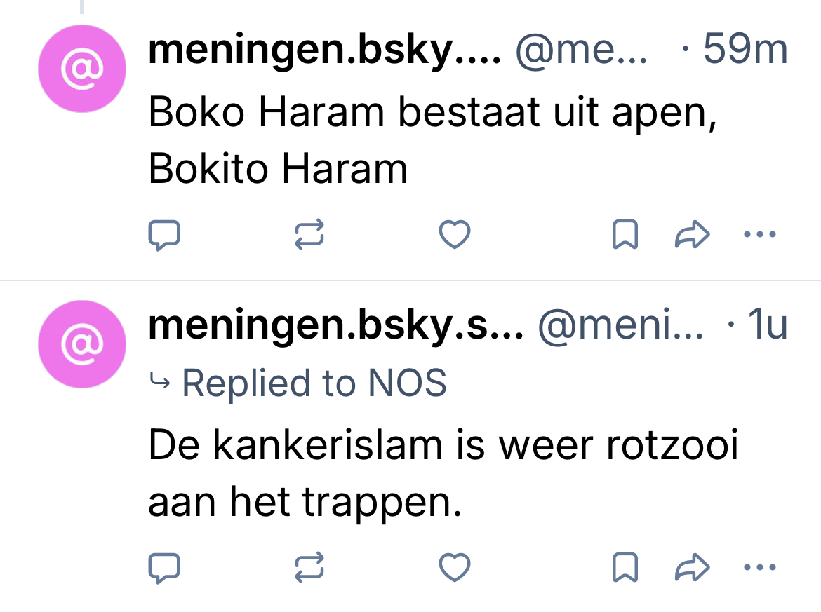Share the post replying to NOS
Image resolution: width=821 pixels, height=612 pixels.
[x=693, y=567]
